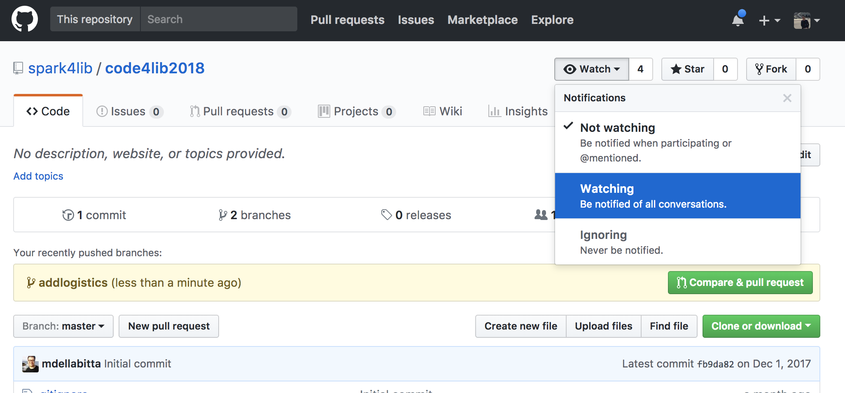845x393 pixels.
Task: Click the star icon on Star button
Action: pos(676,69)
